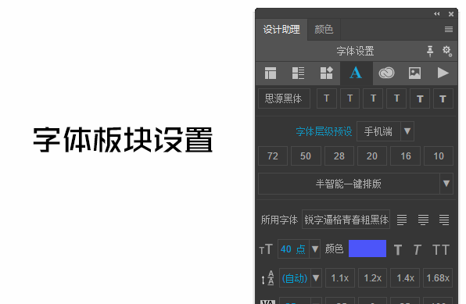
Task: Apply 1.4x line height
Action: 405,278
